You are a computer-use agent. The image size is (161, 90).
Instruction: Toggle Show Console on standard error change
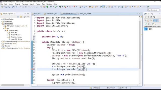pos(157,20)
